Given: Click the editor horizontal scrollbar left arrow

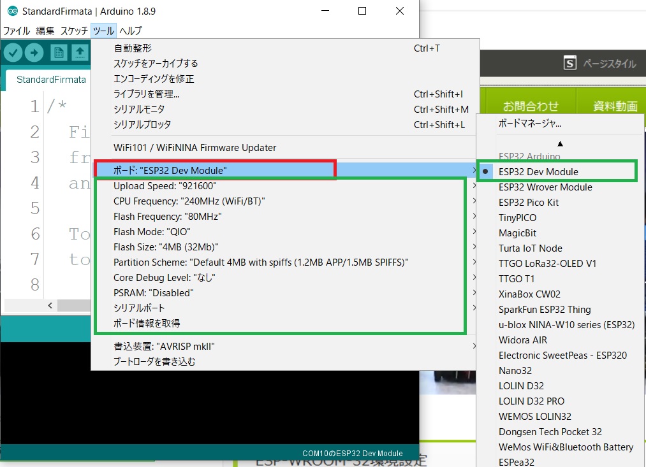Looking at the screenshot, I should 50,305.
